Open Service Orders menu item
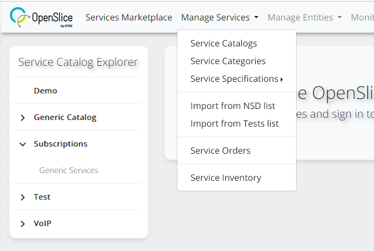 [220, 150]
